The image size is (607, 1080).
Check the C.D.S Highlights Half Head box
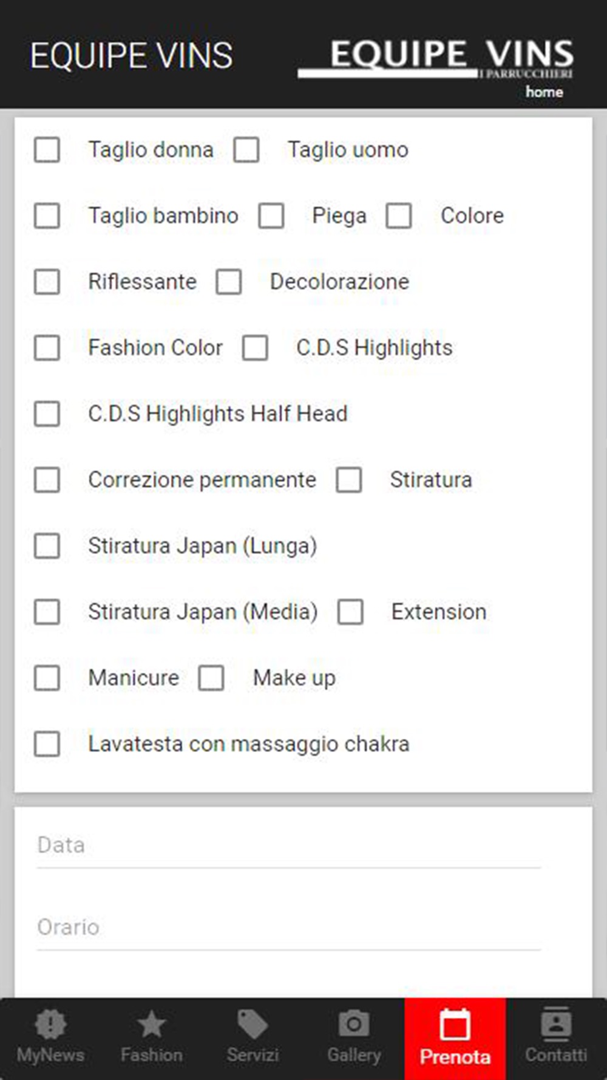pyautogui.click(x=47, y=414)
